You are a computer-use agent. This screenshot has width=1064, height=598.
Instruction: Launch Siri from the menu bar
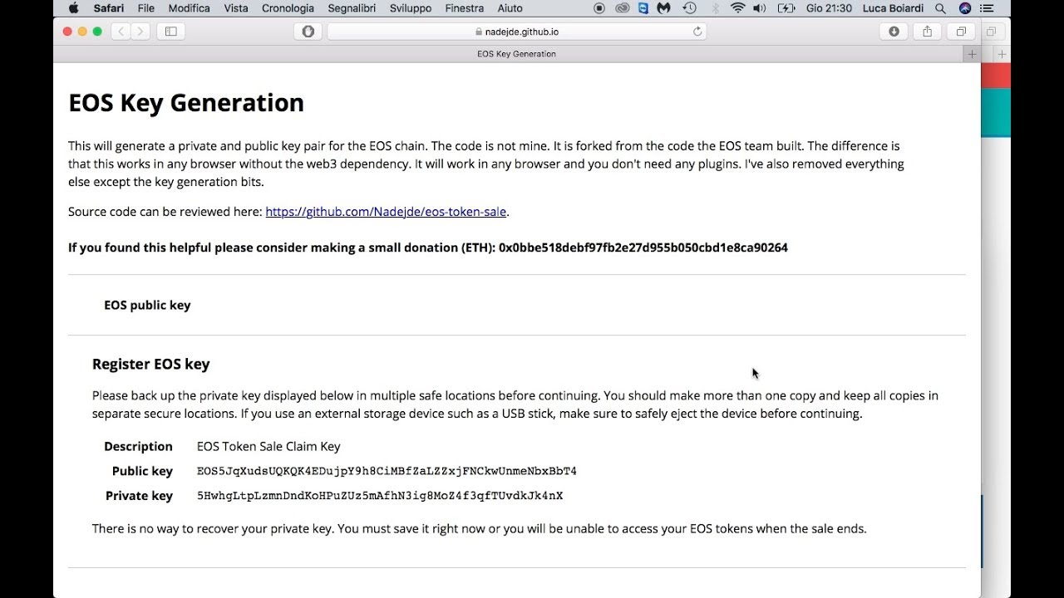(x=965, y=8)
